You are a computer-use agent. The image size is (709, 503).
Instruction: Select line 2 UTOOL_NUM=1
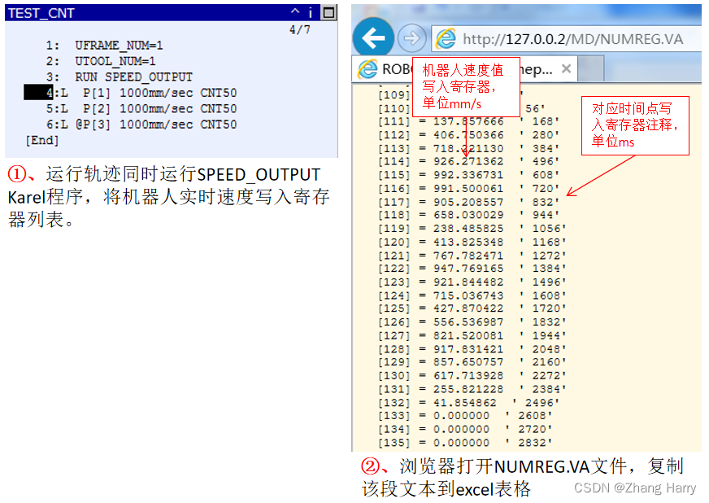[100, 61]
